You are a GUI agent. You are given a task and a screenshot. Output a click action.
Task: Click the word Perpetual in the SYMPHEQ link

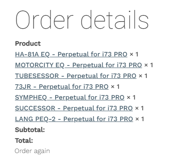click(70, 97)
